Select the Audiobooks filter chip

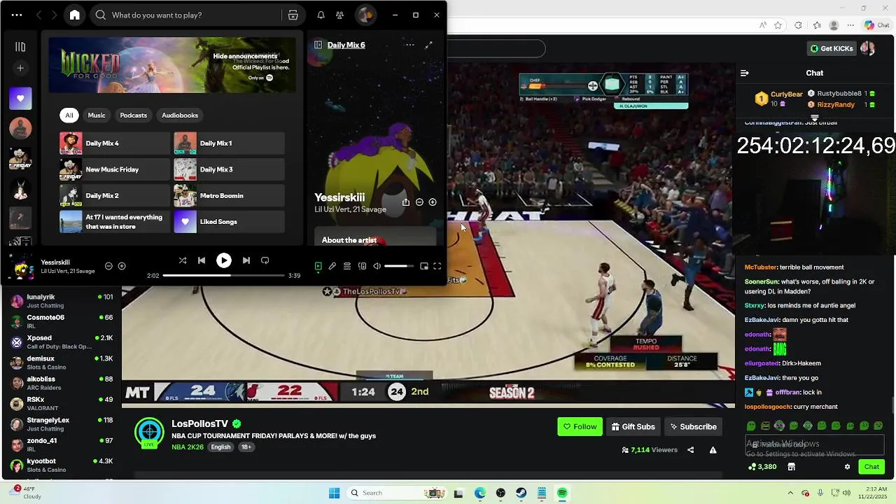coord(180,115)
